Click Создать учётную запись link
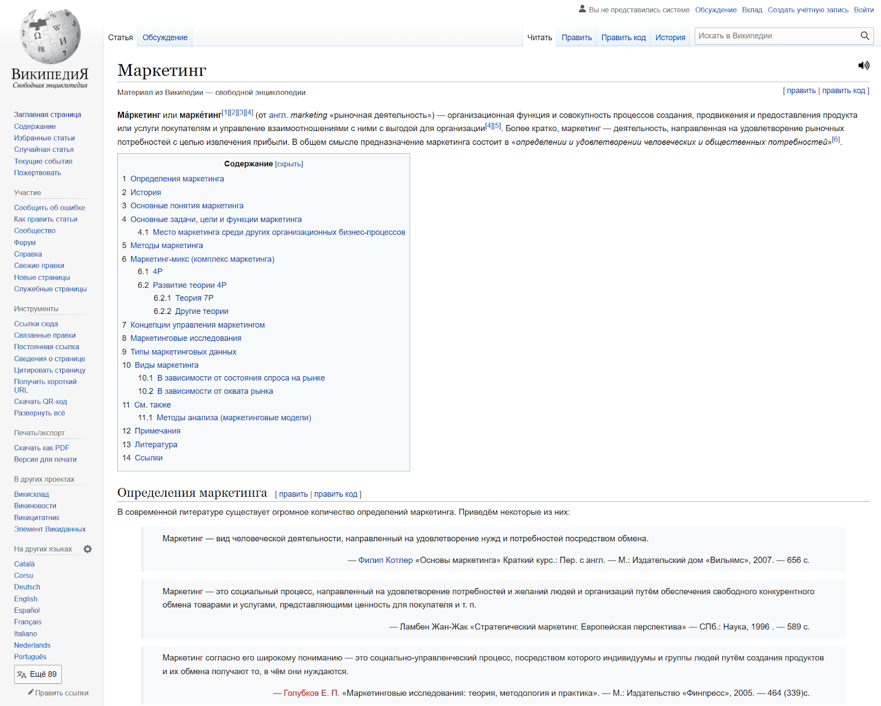Viewport: 881px width, 706px height. click(x=808, y=10)
